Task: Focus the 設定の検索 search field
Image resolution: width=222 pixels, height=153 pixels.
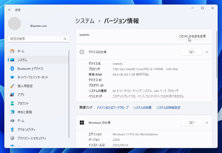Action: tap(38, 39)
